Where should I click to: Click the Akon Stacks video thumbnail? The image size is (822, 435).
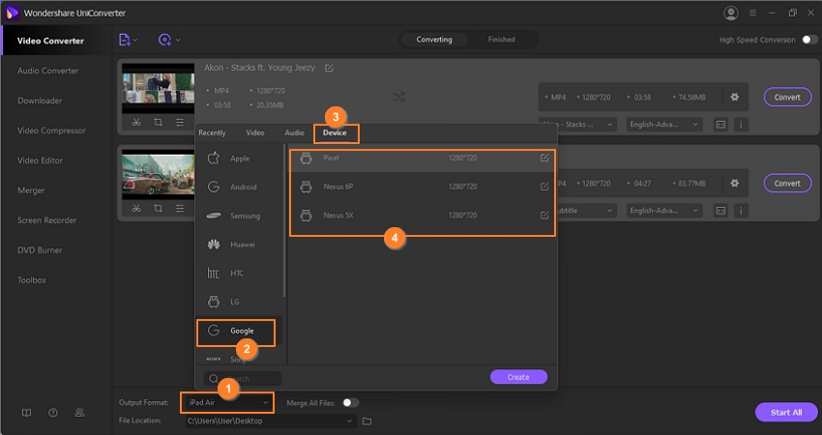pyautogui.click(x=158, y=89)
